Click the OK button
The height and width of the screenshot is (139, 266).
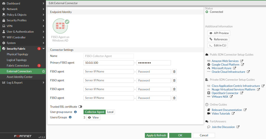(x=180, y=135)
